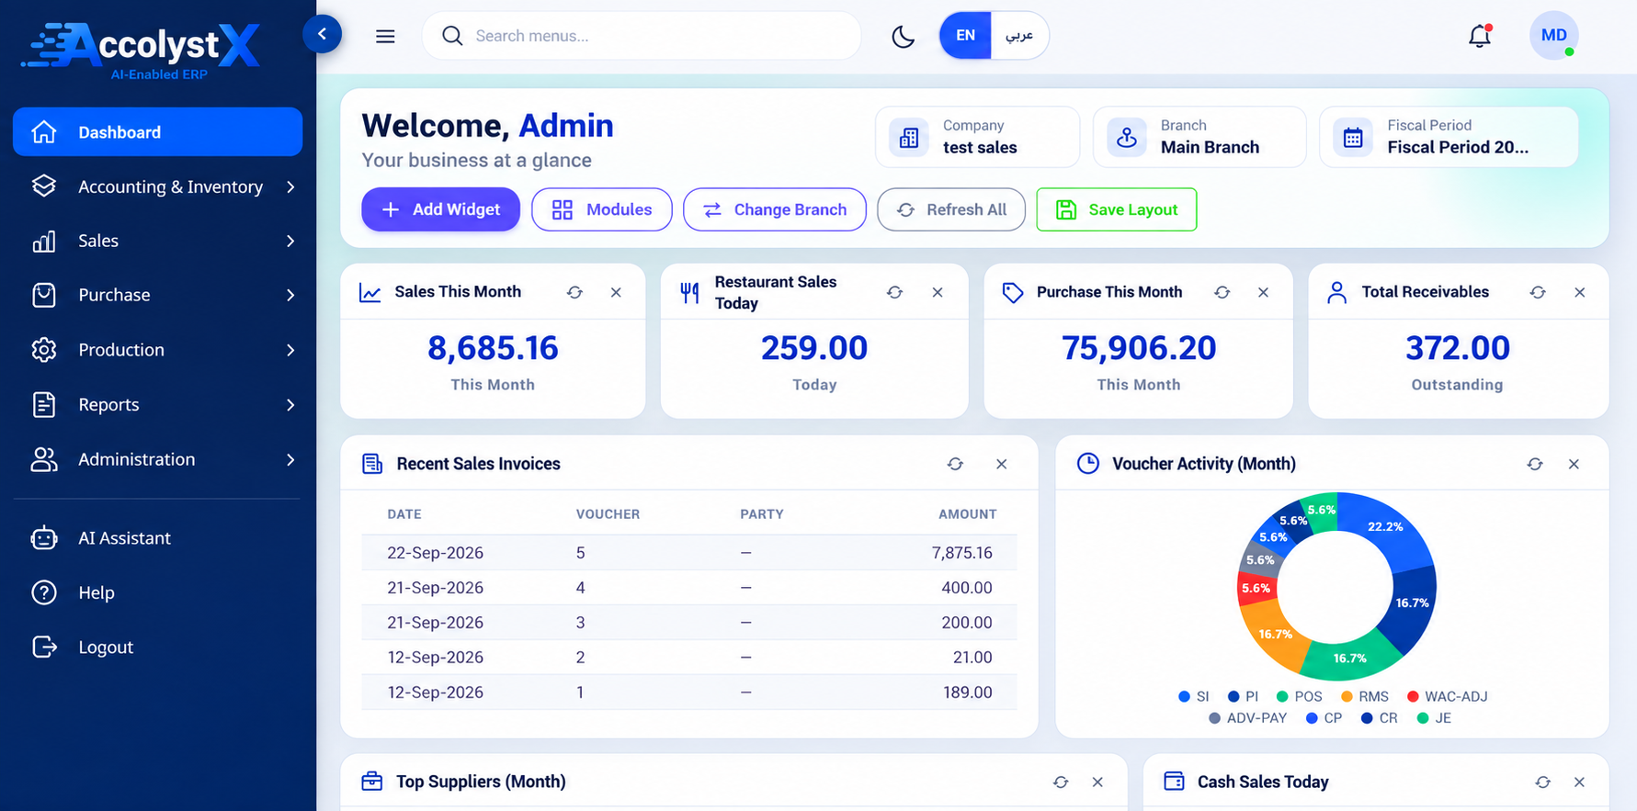The height and width of the screenshot is (811, 1637).
Task: Expand the Administration menu
Action: point(157,459)
